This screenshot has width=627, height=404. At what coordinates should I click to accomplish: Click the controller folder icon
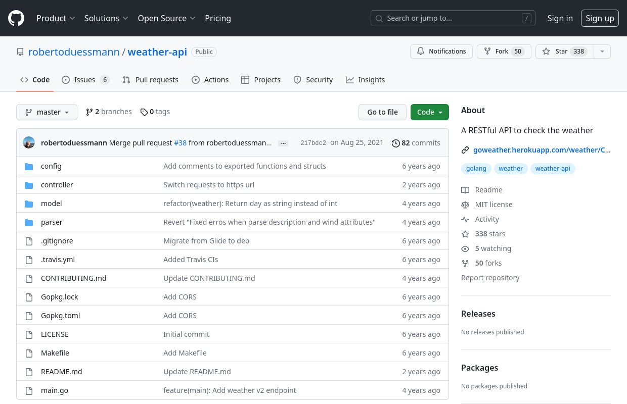coord(29,185)
